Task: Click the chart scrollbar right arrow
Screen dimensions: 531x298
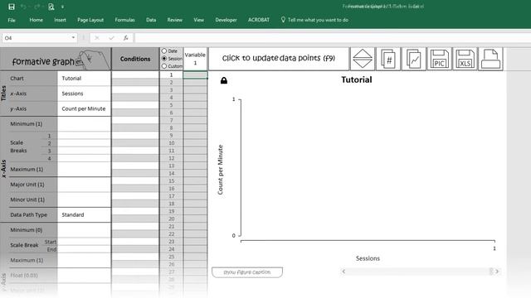Action: 497,272
